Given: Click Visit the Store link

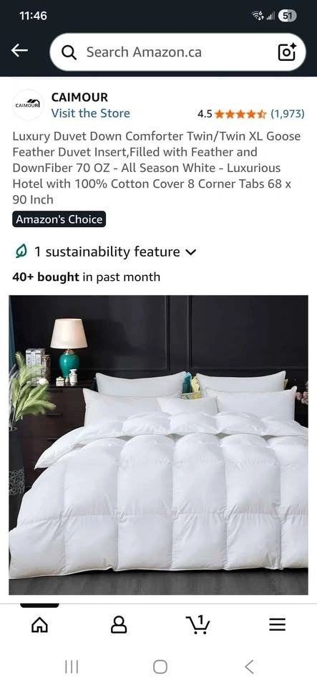Looking at the screenshot, I should (91, 113).
